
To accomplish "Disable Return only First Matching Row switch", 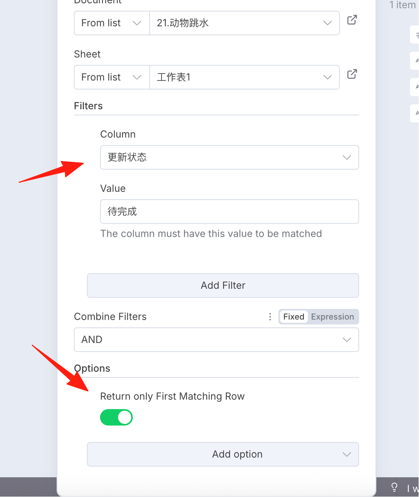I will pyautogui.click(x=116, y=417).
